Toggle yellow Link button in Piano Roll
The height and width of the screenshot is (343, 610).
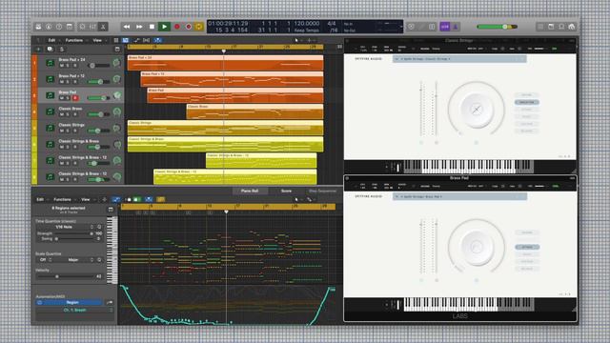pyautogui.click(x=161, y=199)
